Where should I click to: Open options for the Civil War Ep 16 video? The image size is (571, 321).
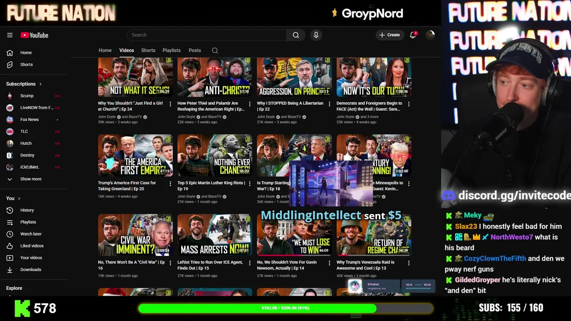point(170,263)
